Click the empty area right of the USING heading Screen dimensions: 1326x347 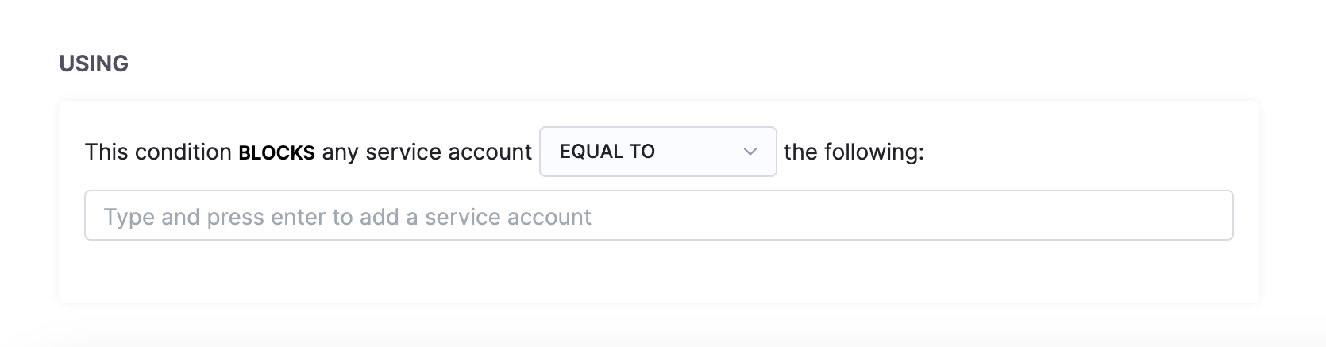635,64
